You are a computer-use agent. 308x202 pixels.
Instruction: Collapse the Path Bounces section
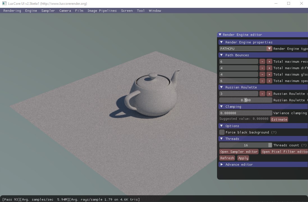pyautogui.click(x=222, y=55)
